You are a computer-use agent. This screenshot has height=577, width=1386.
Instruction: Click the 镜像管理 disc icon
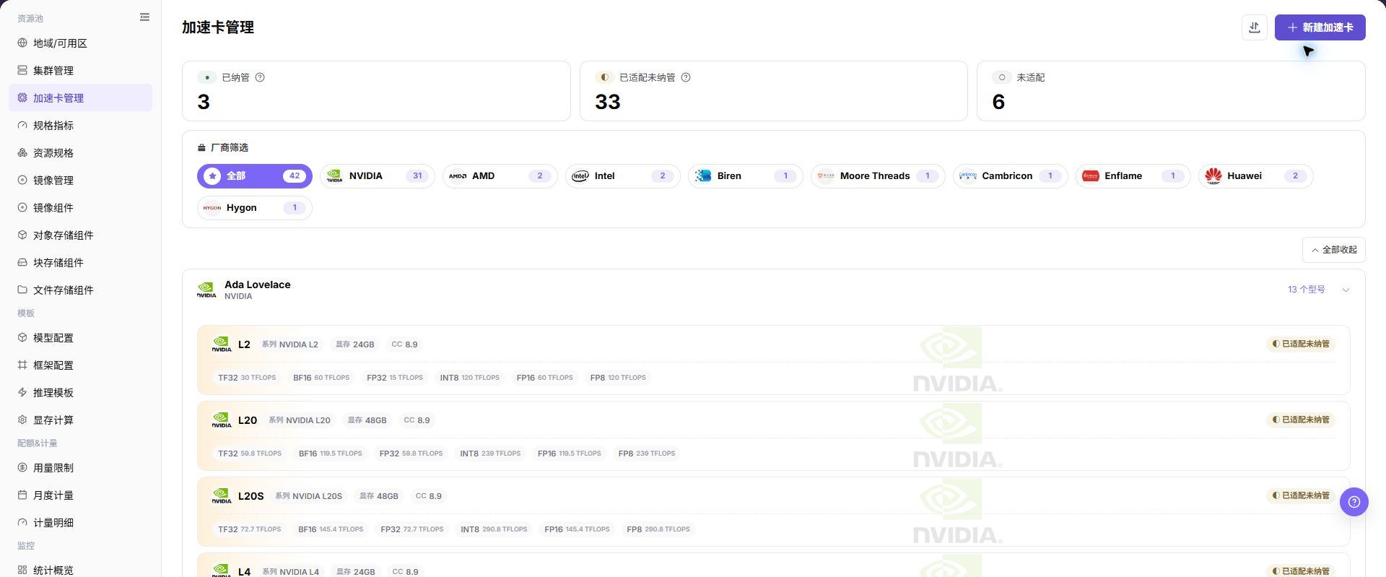22,181
